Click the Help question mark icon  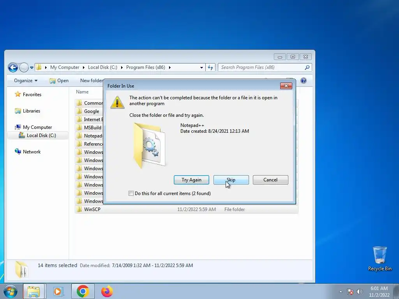coord(303,81)
